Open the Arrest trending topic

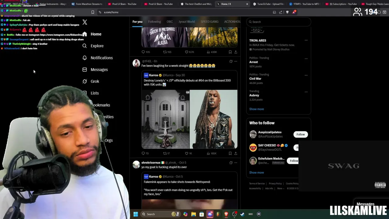tap(254, 62)
